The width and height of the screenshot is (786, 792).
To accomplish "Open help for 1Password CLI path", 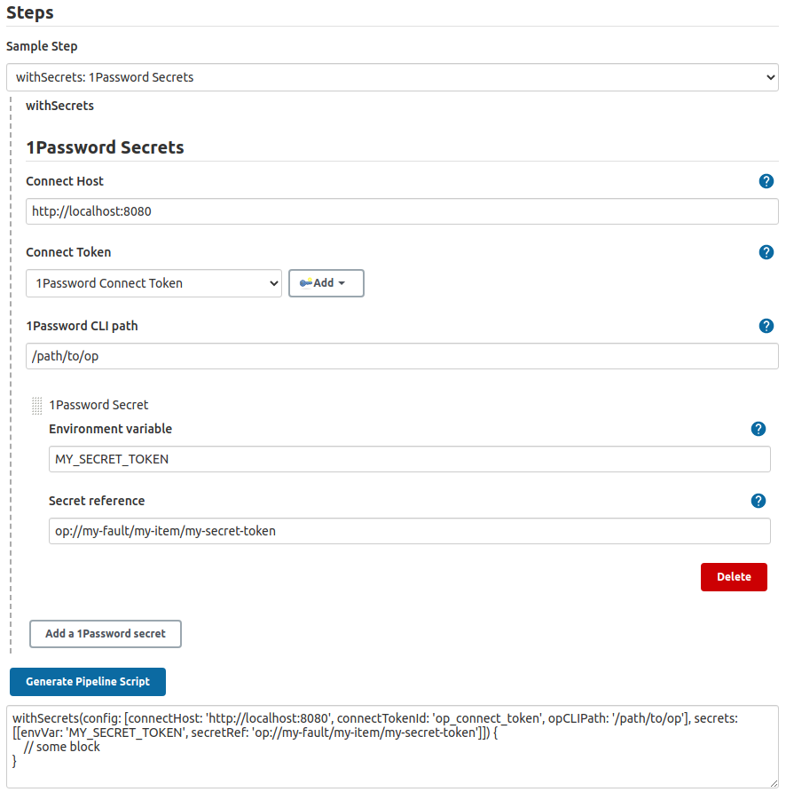I will click(x=766, y=326).
